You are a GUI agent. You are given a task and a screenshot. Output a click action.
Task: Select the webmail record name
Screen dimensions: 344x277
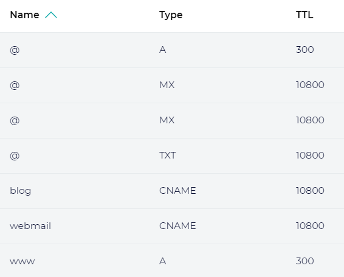coord(30,226)
